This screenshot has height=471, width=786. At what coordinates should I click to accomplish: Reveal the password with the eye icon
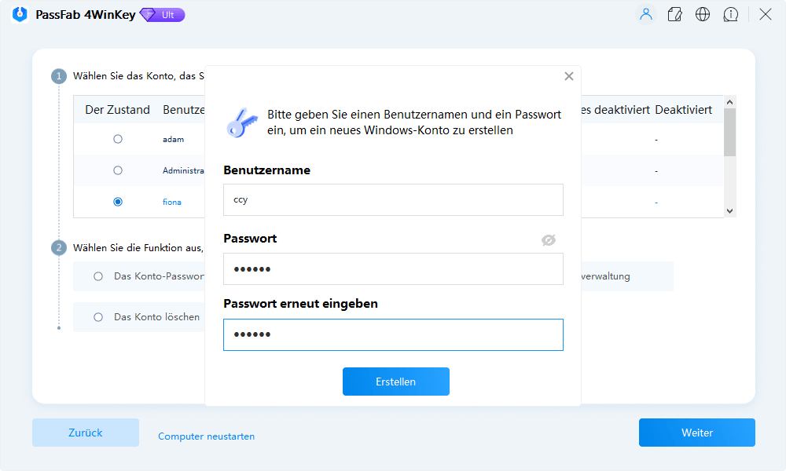(x=550, y=240)
